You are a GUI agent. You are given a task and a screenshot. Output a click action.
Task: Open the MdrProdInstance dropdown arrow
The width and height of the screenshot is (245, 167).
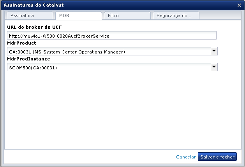click(x=214, y=67)
